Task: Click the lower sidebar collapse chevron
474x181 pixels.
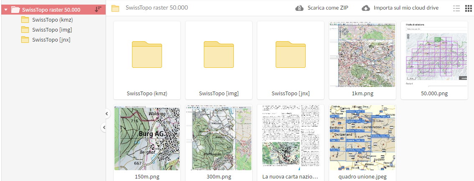Action: click(104, 127)
